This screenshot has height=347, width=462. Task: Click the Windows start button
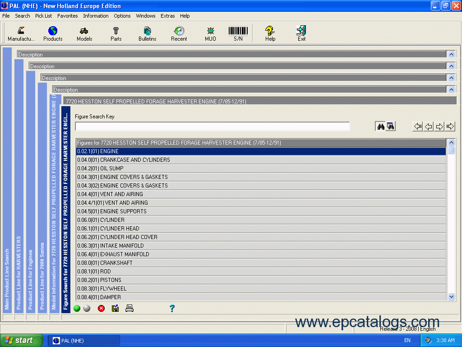(x=21, y=340)
